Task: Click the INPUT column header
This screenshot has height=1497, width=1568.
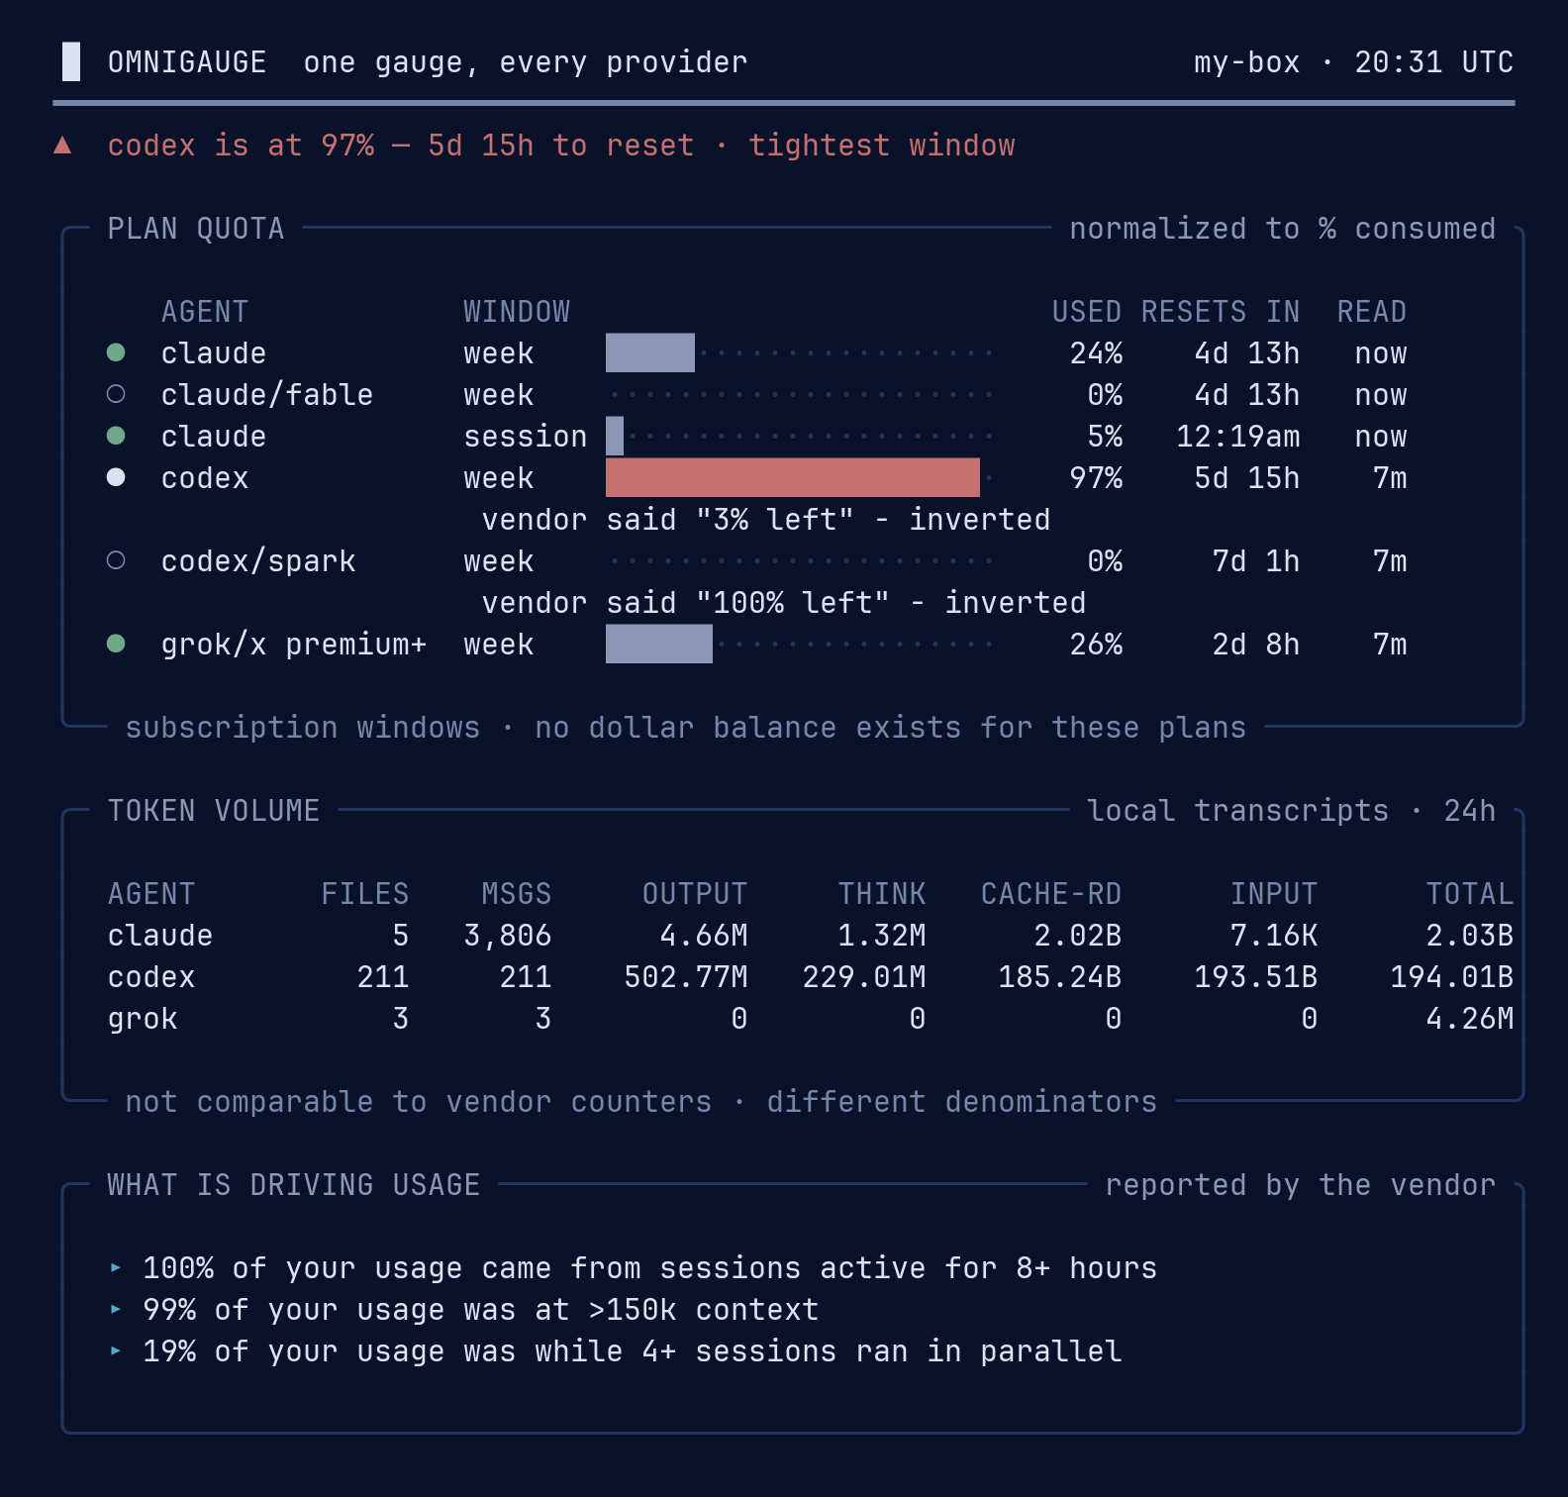Action: point(1274,894)
